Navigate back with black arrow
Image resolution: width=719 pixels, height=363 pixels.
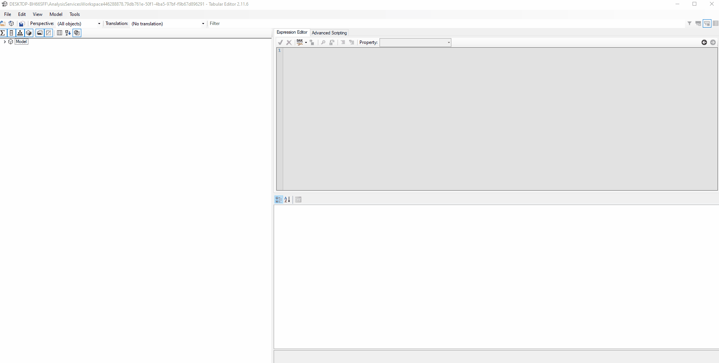704,42
